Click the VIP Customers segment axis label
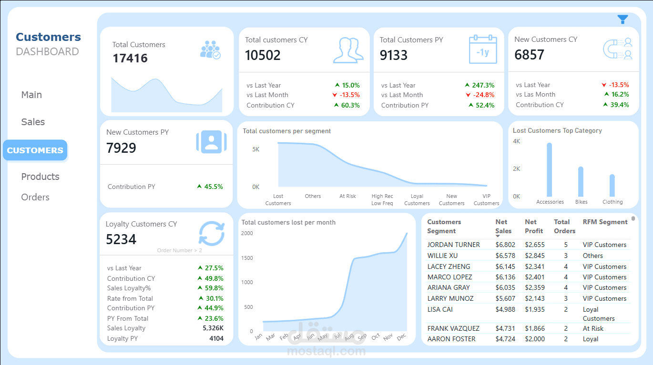The height and width of the screenshot is (365, 653). click(x=486, y=199)
